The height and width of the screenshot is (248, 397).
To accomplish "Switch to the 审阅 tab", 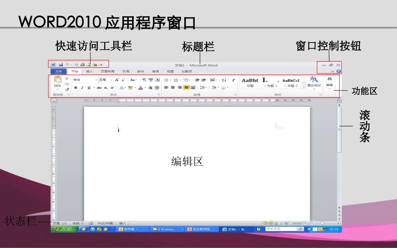I will (155, 71).
